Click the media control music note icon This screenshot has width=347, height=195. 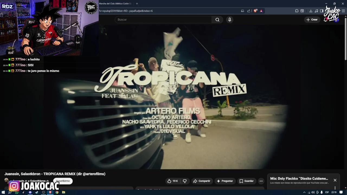[316, 11]
